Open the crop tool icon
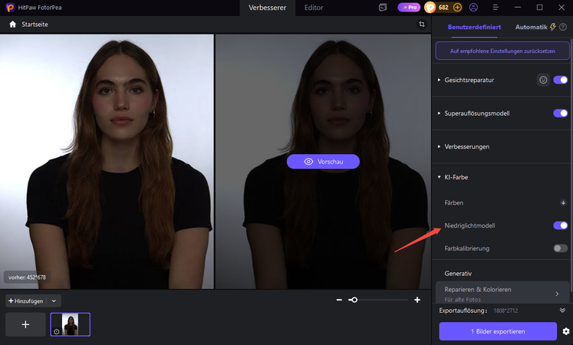Viewport: 573px width, 345px height. (422, 25)
